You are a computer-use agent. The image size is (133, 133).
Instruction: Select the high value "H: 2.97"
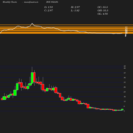(x=75, y=7)
